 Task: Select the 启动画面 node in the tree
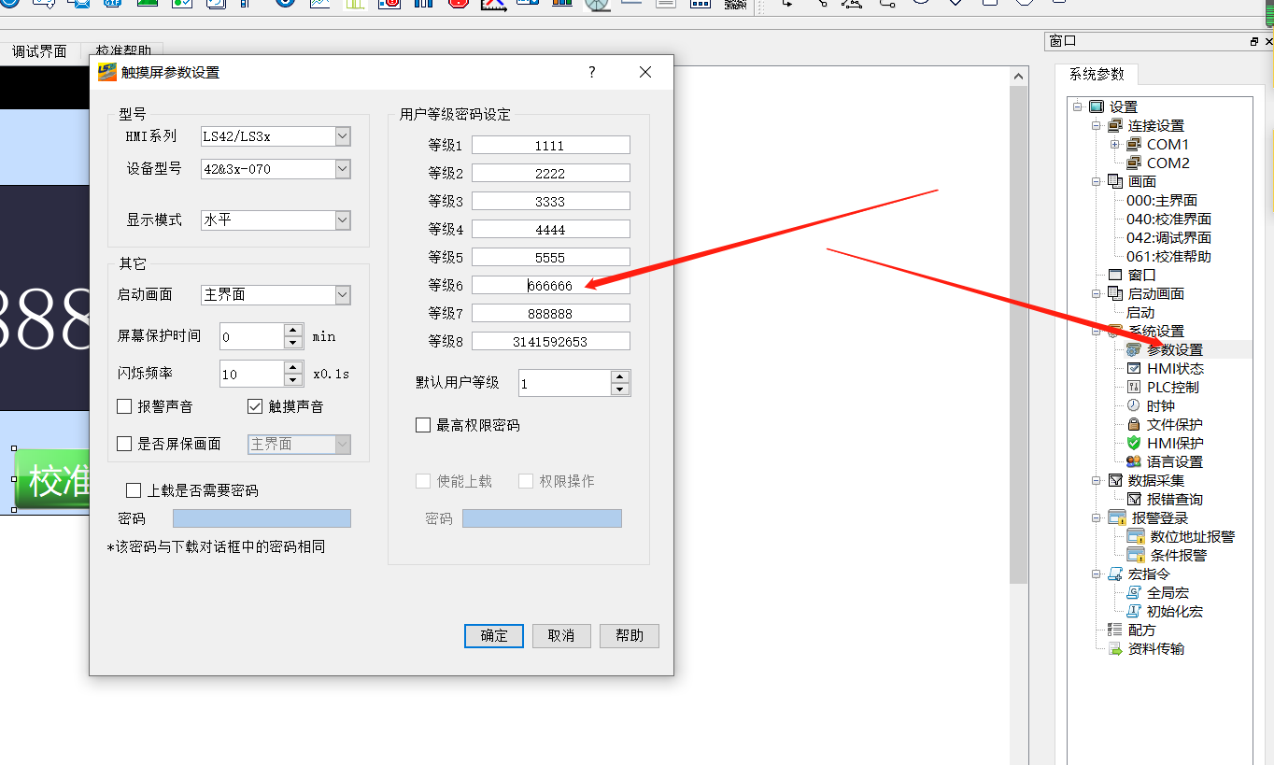tap(1155, 294)
